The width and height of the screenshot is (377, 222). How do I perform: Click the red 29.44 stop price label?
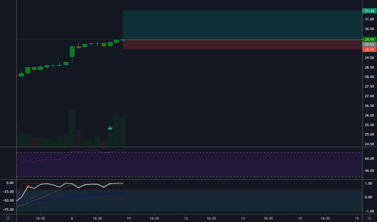coord(369,49)
